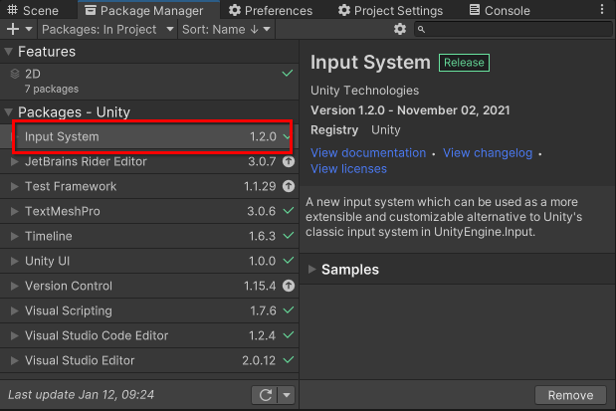The width and height of the screenshot is (616, 411).
Task: Select the Input System package row
Action: point(149,136)
